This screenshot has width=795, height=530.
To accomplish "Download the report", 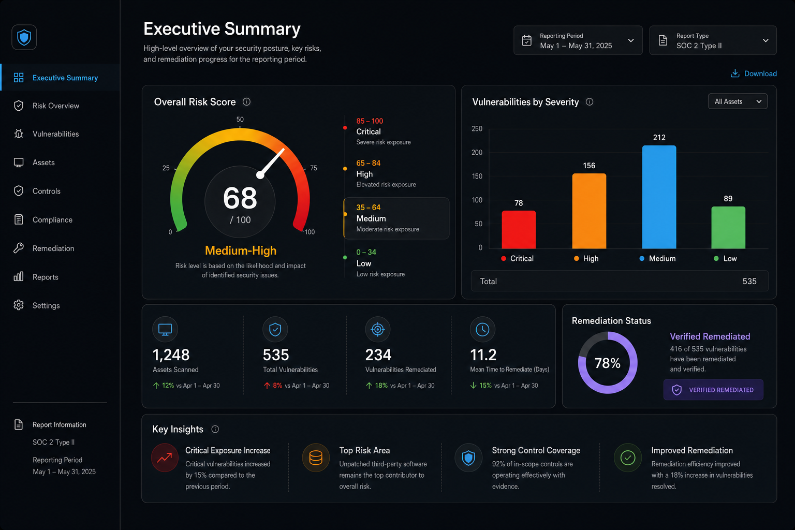I will click(754, 73).
